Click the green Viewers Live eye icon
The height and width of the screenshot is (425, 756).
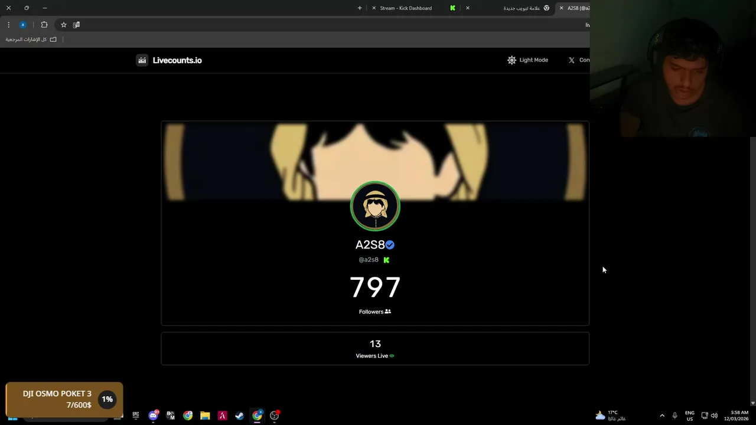point(392,356)
